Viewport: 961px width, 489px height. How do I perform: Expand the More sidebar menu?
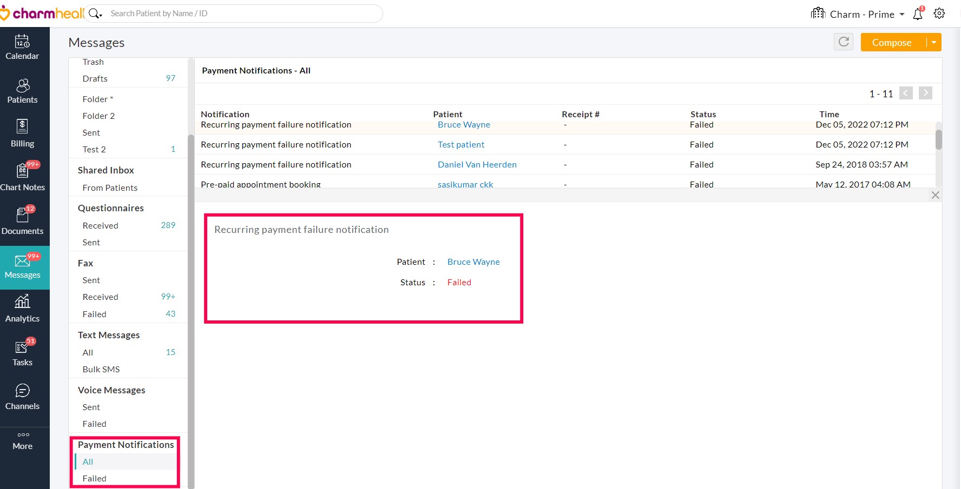pos(22,441)
